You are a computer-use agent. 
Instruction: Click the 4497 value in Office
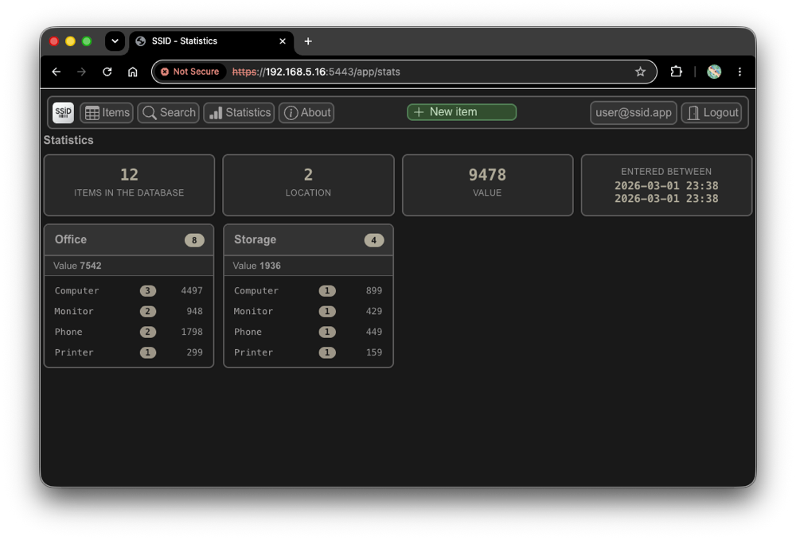(x=192, y=290)
